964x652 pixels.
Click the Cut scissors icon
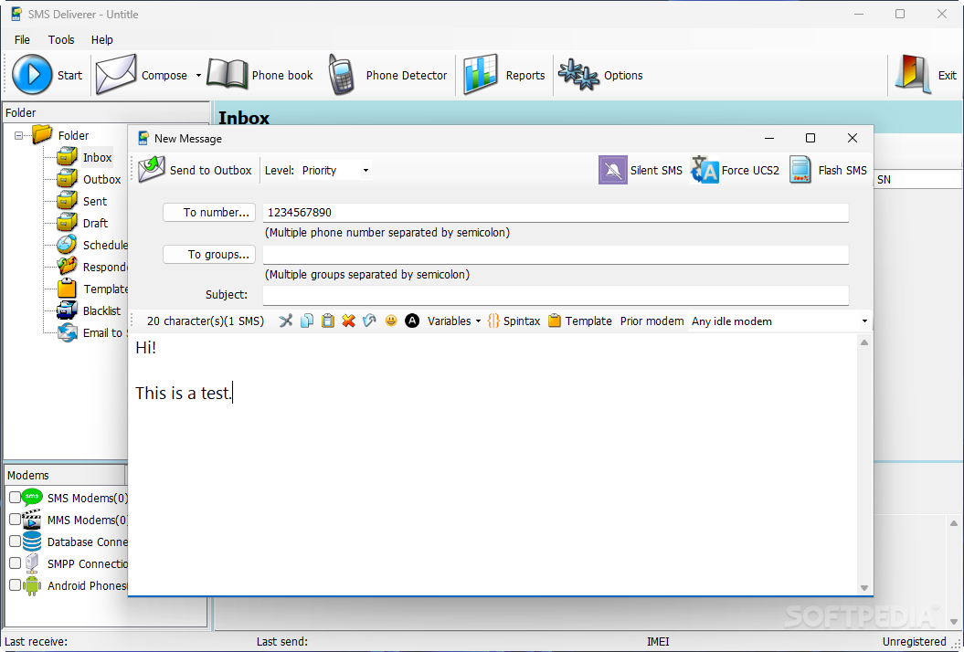coord(286,321)
